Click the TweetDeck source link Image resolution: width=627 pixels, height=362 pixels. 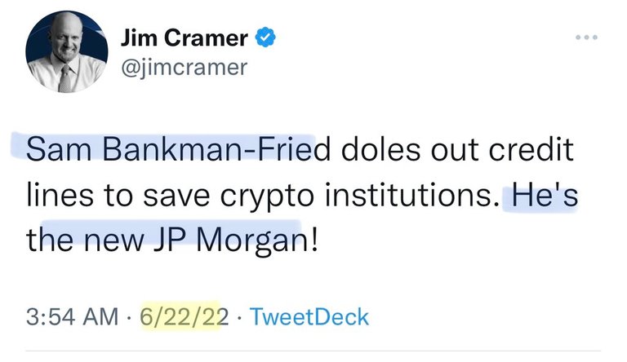click(x=309, y=317)
